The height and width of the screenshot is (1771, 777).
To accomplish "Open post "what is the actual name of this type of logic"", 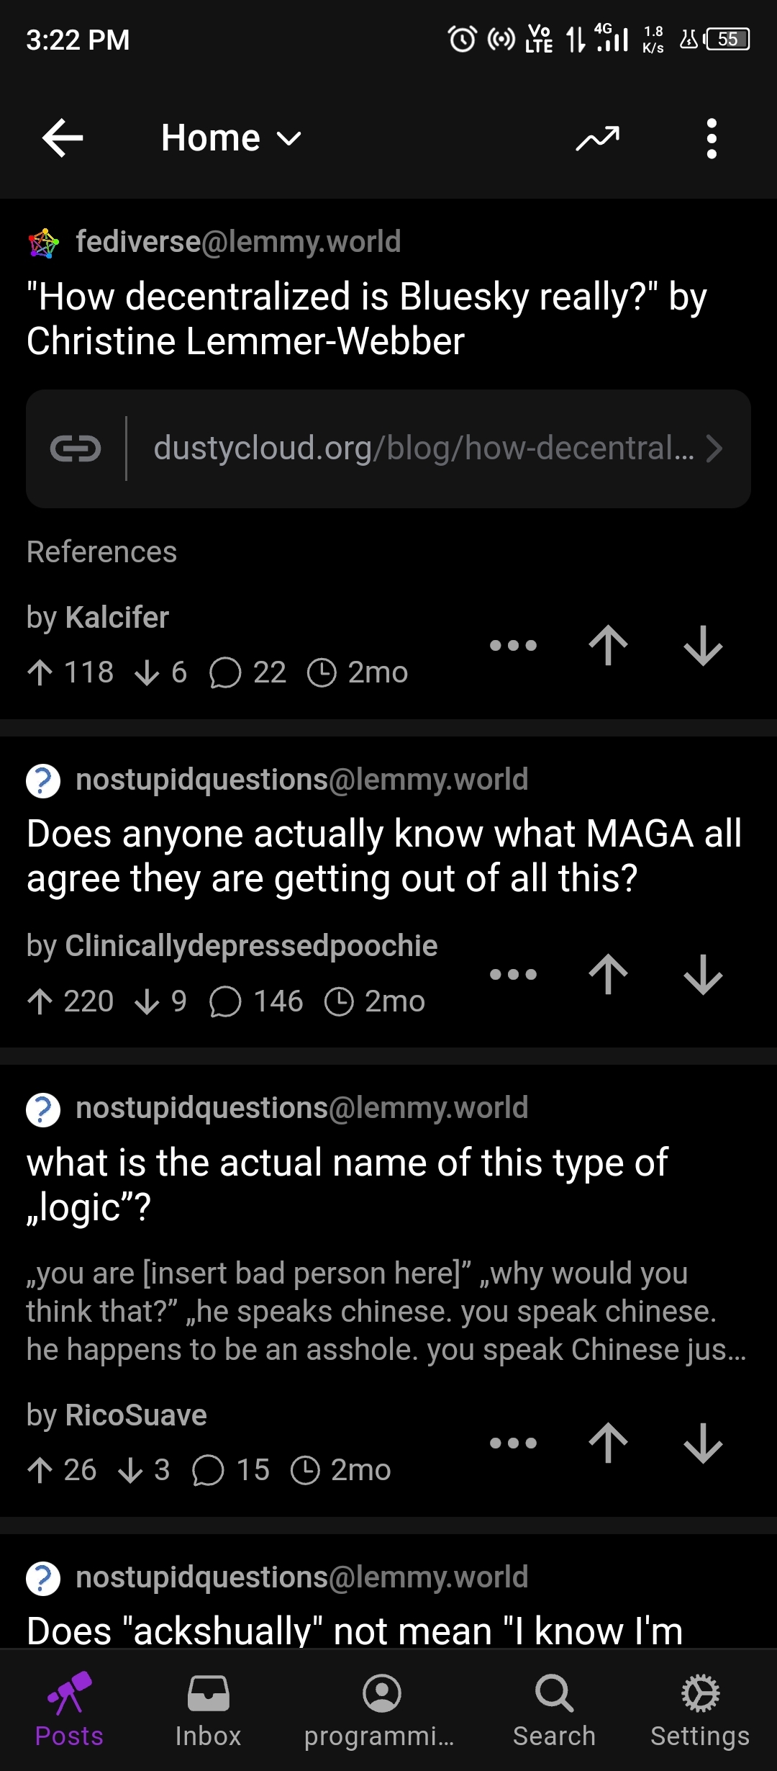I will (x=347, y=1184).
